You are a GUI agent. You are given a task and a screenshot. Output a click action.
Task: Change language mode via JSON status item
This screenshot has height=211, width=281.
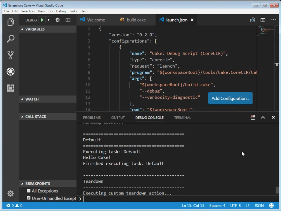pyautogui.click(x=259, y=206)
